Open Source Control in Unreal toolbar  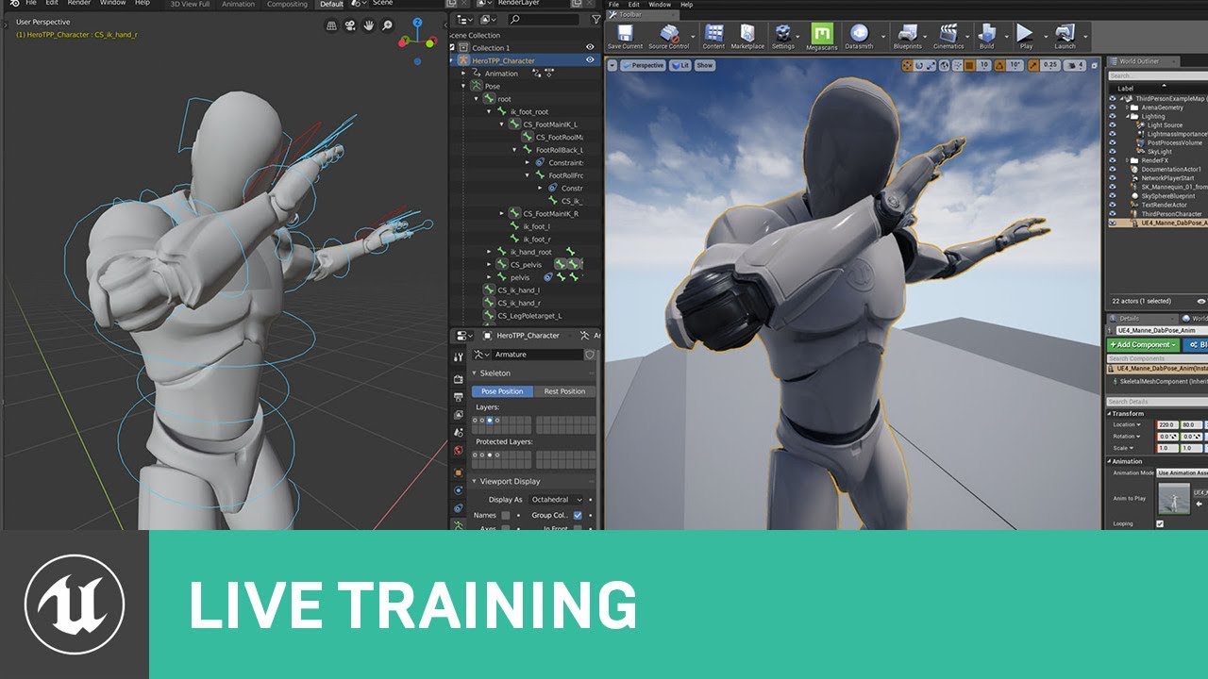click(x=668, y=37)
